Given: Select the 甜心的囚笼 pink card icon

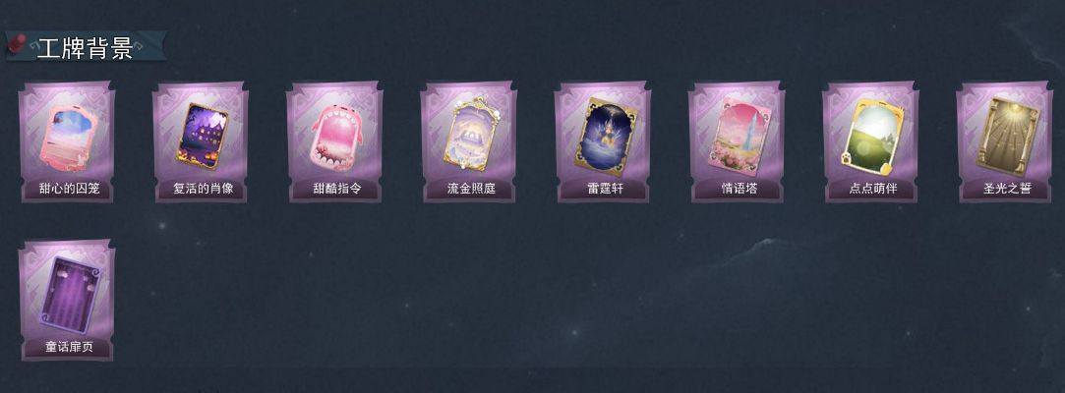Looking at the screenshot, I should [69, 137].
